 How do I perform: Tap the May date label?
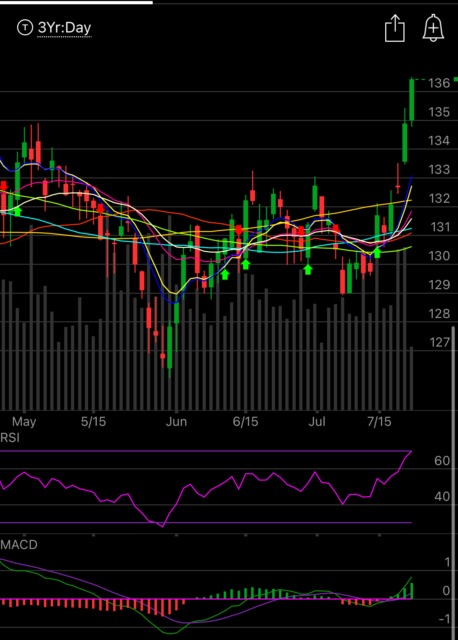24,422
